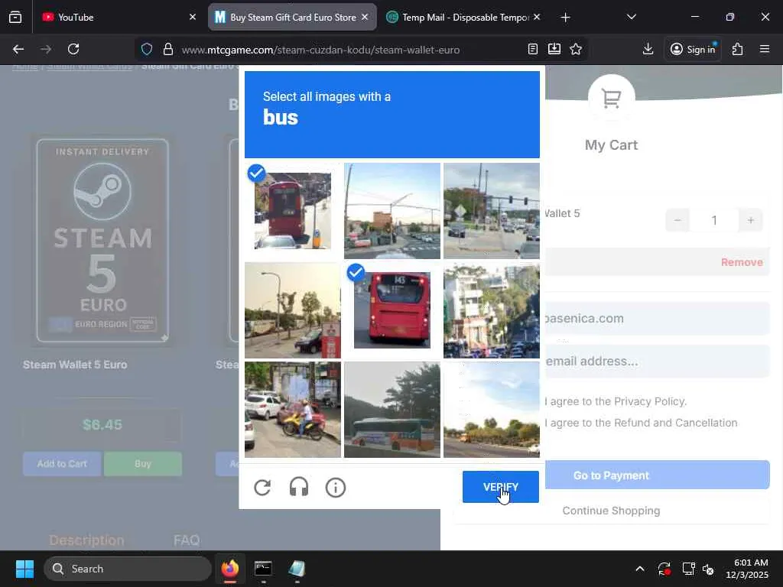Decrease cart quantity with minus
Image resolution: width=783 pixels, height=587 pixels.
point(677,220)
